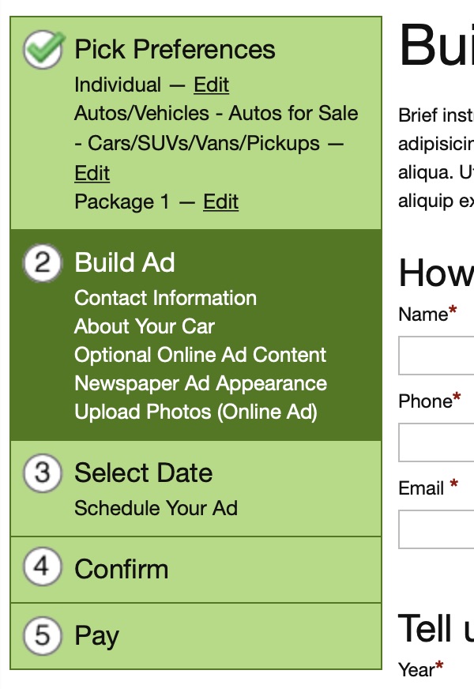Go to the Confirm step
The width and height of the screenshot is (474, 689).
point(121,569)
